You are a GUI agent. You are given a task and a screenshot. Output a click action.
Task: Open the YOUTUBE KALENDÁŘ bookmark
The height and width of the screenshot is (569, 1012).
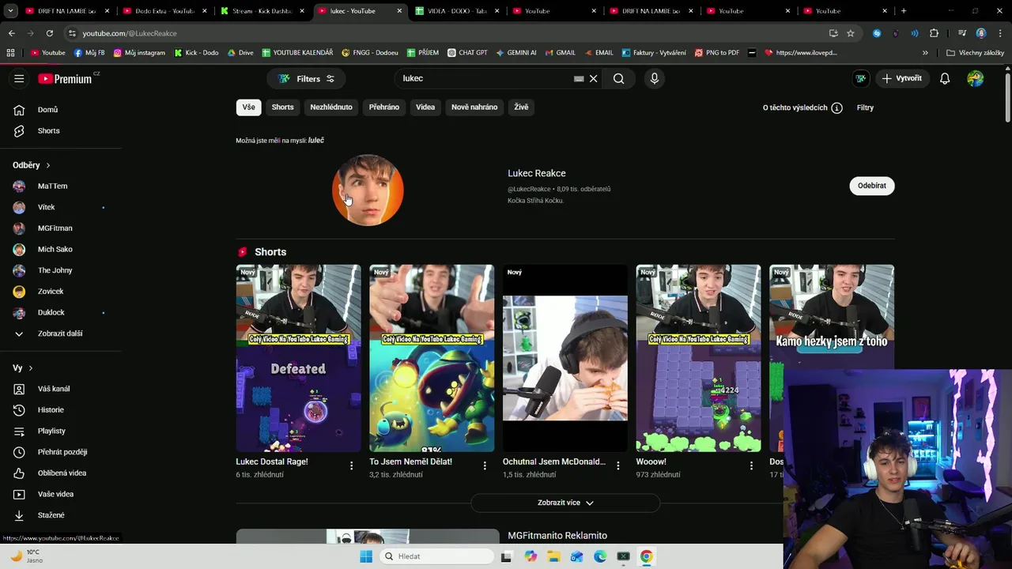coord(297,53)
